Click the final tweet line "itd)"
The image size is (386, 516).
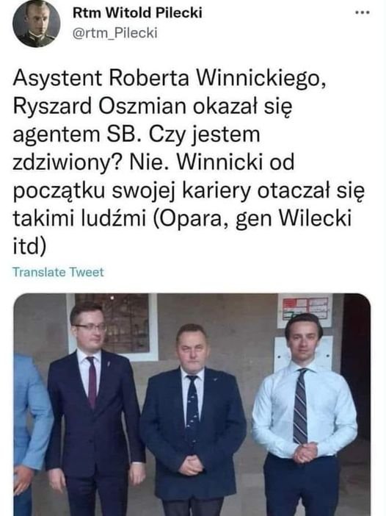tap(29, 248)
